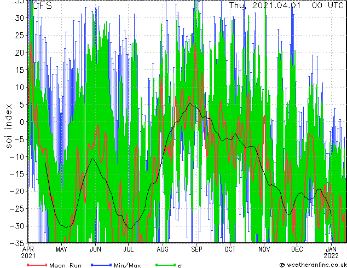The image size is (347, 268).
Task: Click the red 'Mean Run' legend swatch
Action: pos(37,265)
